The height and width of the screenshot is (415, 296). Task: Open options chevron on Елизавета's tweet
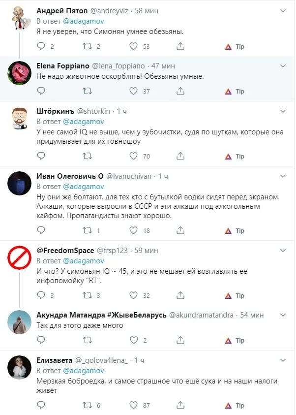[282, 360]
